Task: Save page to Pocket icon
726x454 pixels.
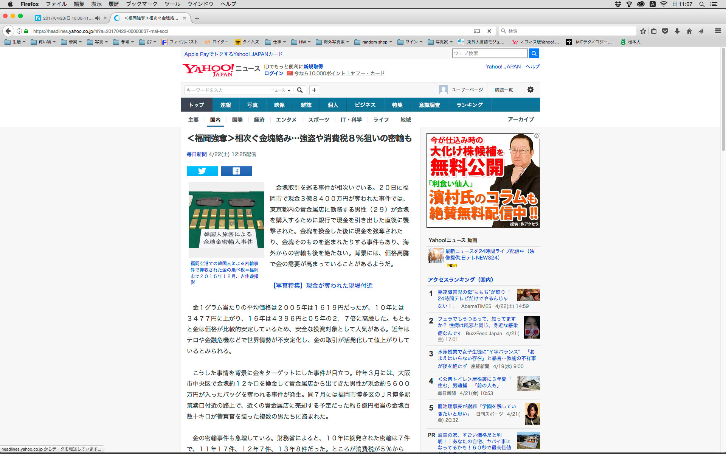Action: tap(665, 31)
